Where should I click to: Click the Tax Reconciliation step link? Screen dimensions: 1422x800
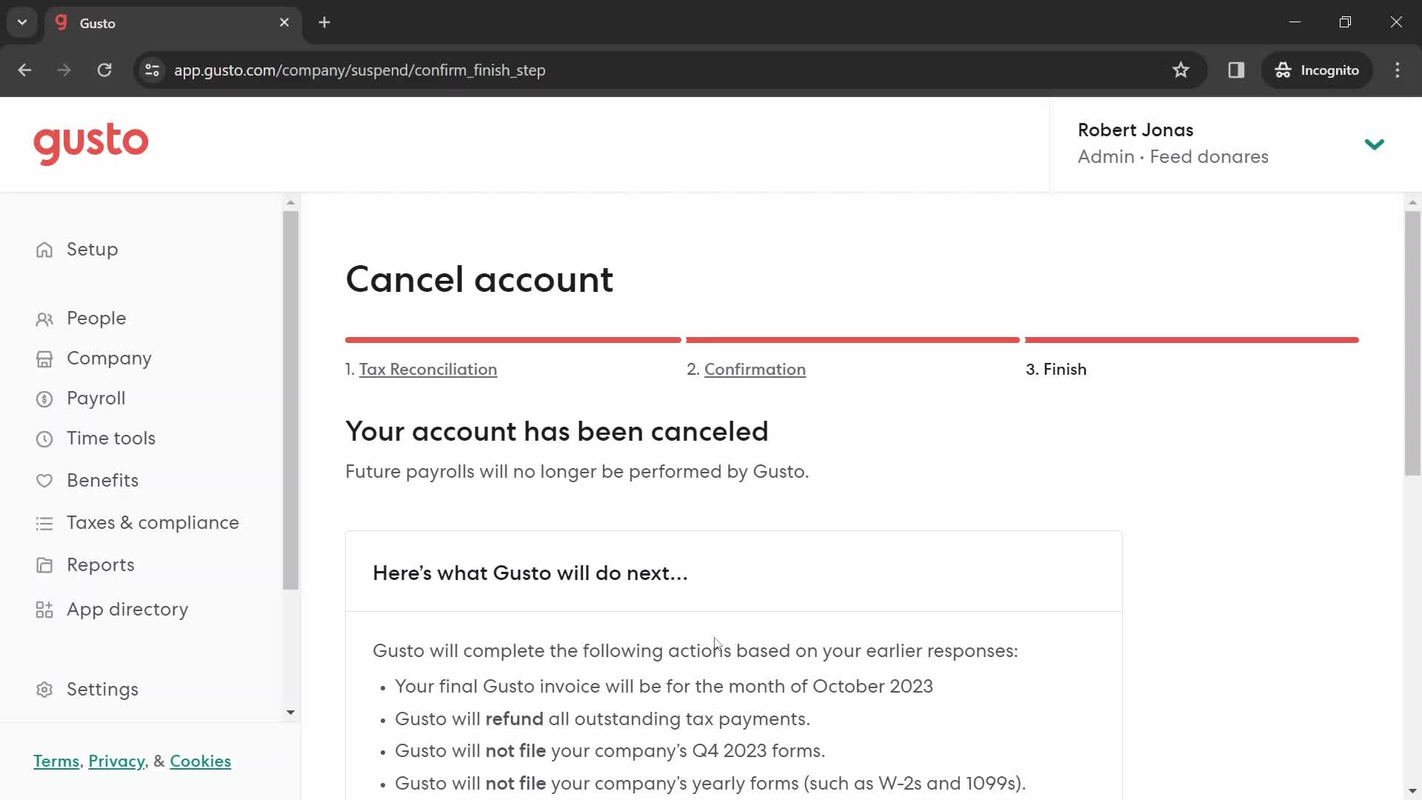pyautogui.click(x=428, y=369)
